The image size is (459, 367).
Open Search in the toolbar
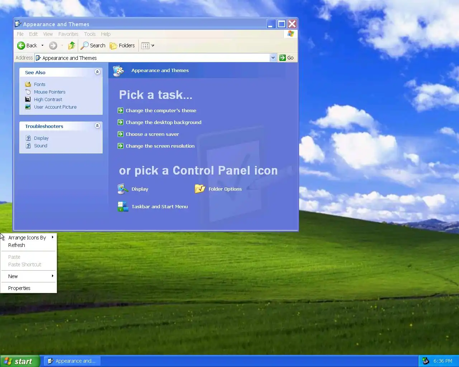93,46
